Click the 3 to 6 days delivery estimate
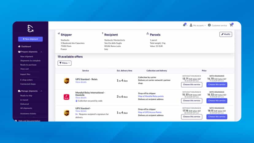254x143 pixels. tap(122, 97)
